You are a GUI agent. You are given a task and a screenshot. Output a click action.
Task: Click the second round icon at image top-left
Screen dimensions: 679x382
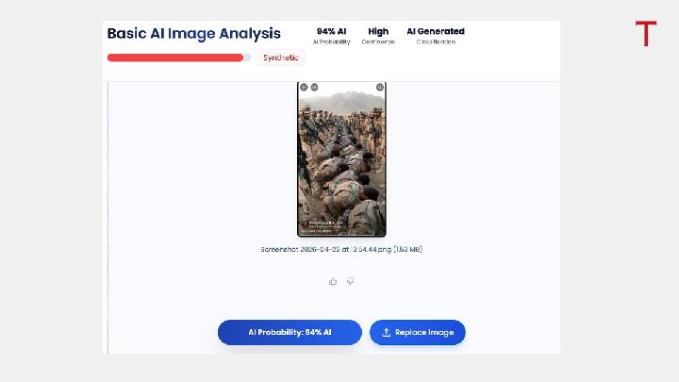(313, 87)
